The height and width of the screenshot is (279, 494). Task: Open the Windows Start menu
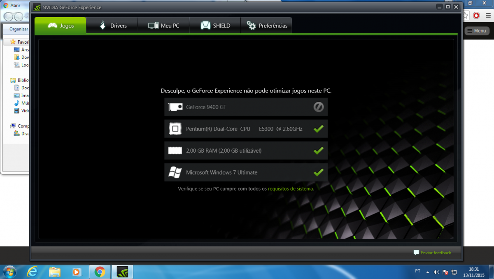pyautogui.click(x=9, y=272)
